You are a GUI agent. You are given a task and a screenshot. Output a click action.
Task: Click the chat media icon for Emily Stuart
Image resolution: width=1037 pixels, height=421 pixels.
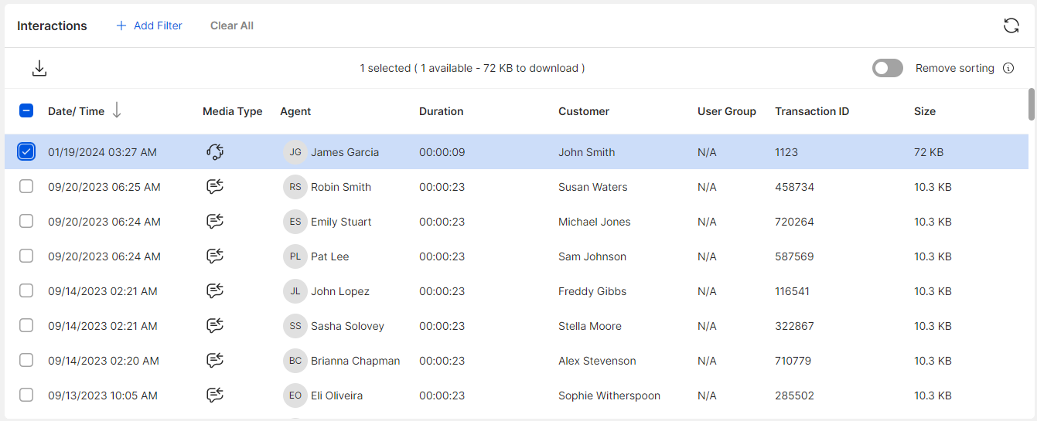[215, 222]
